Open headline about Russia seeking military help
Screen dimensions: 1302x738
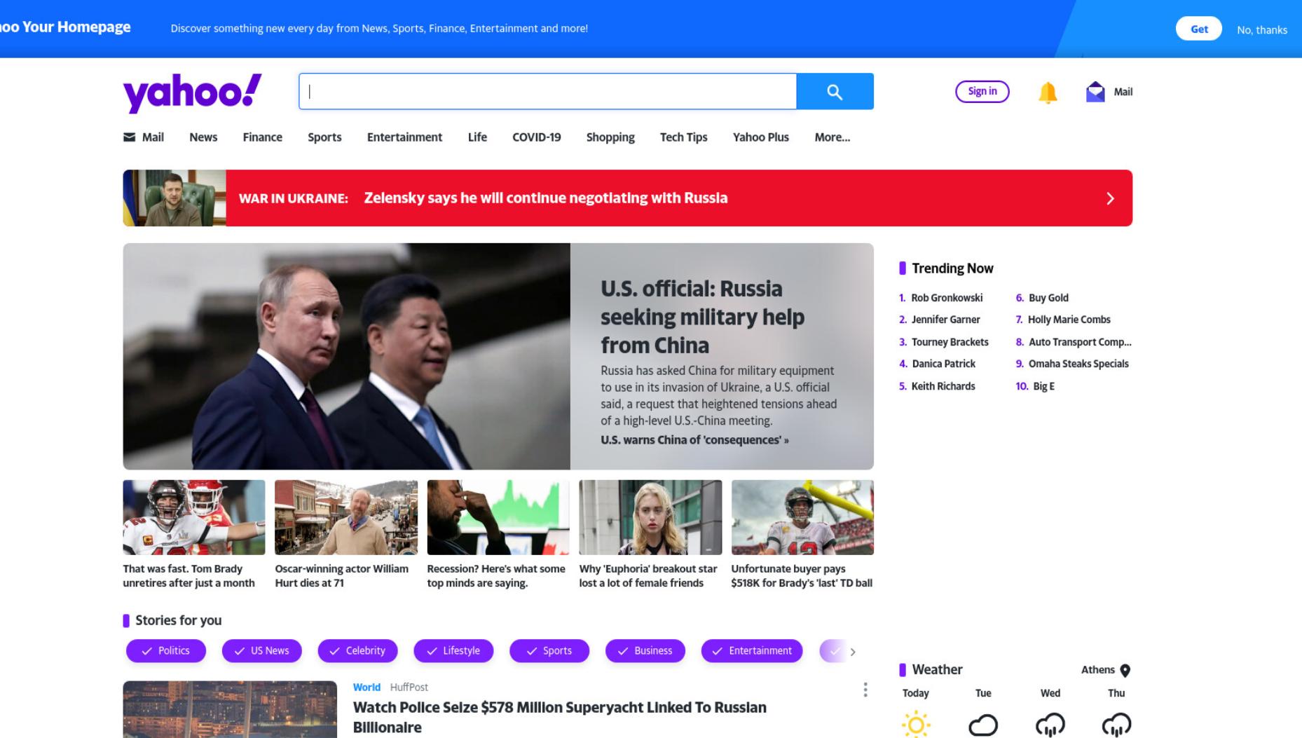point(702,317)
